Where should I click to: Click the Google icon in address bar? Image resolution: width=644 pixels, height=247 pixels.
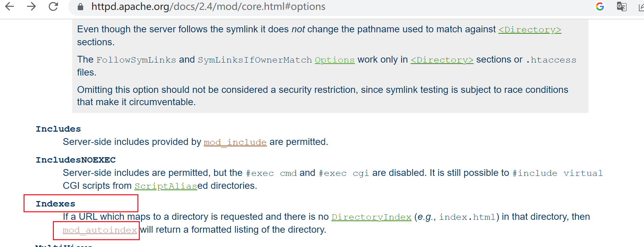pos(600,6)
